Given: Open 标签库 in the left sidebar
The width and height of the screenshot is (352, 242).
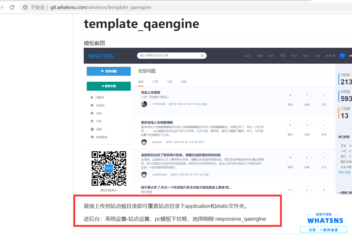Looking at the screenshot, I should point(100,105).
